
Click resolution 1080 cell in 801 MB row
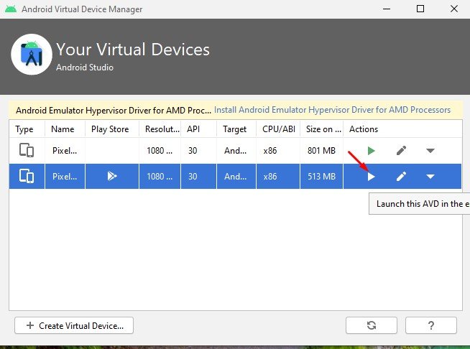(x=160, y=150)
